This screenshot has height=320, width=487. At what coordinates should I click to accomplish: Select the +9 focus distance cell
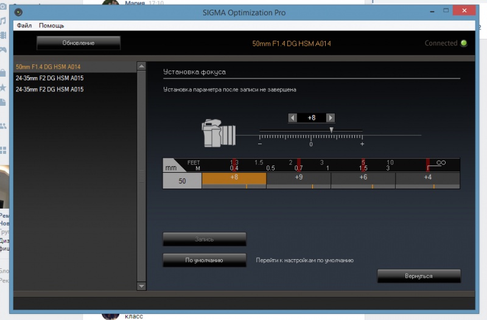(298, 178)
